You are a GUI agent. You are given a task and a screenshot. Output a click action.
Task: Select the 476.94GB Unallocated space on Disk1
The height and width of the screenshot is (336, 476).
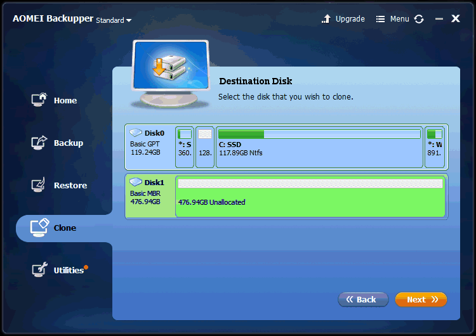(x=310, y=197)
